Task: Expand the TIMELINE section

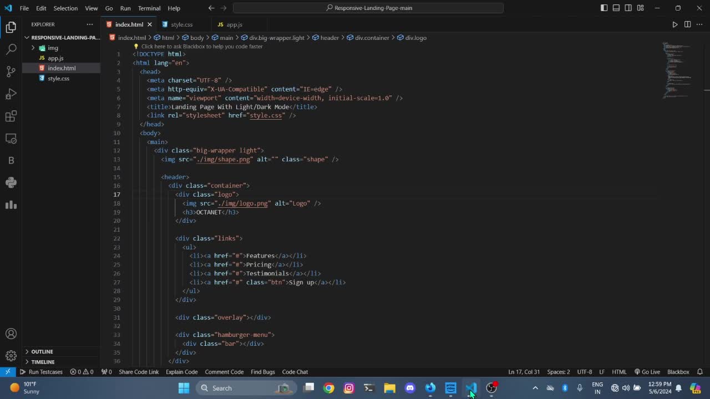Action: 43,362
